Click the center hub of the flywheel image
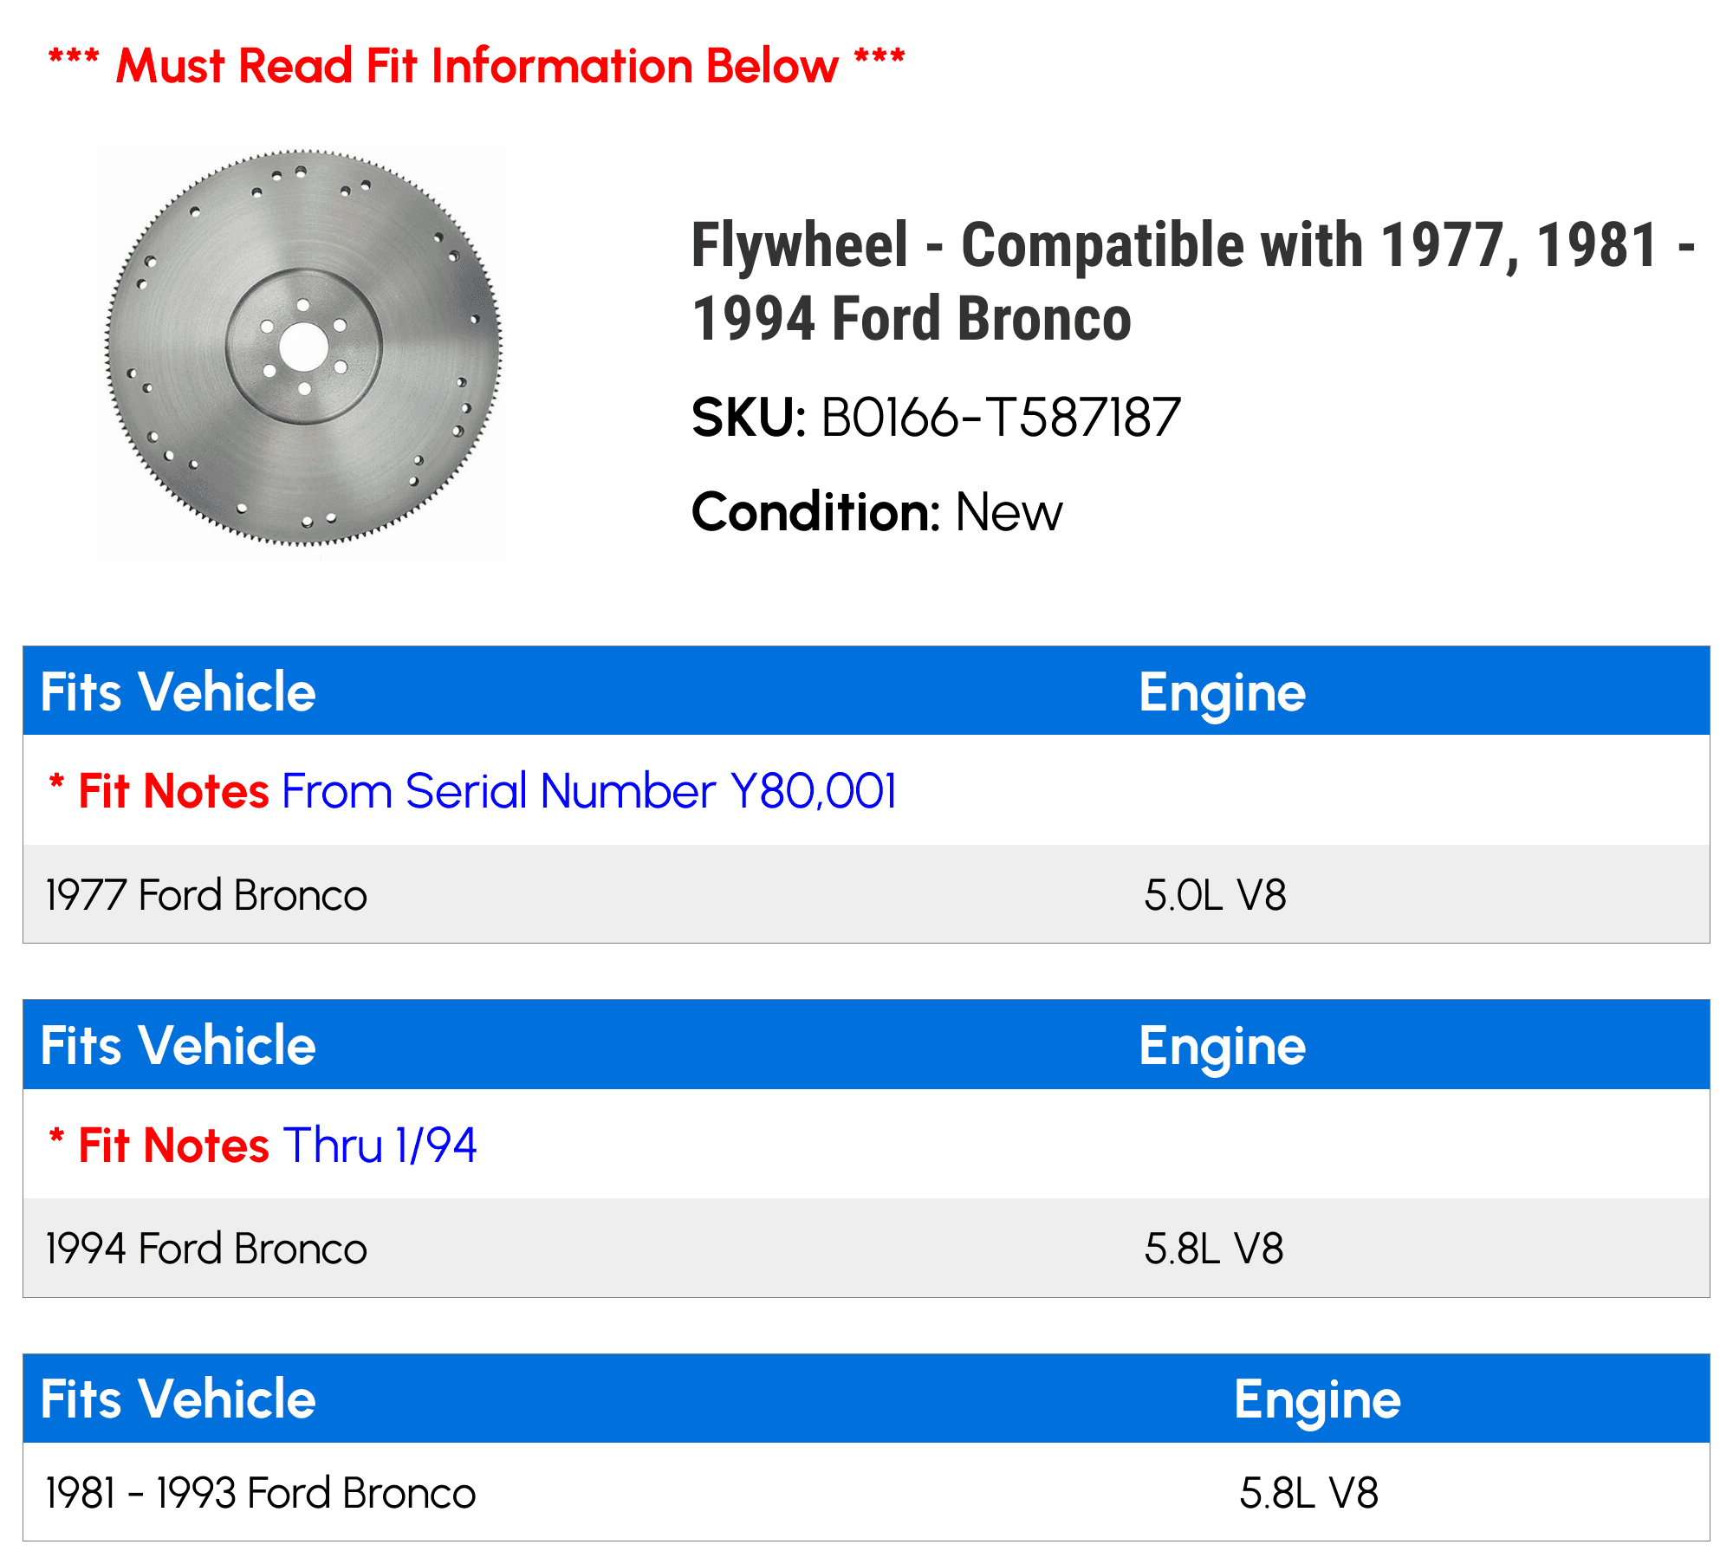 [x=303, y=347]
